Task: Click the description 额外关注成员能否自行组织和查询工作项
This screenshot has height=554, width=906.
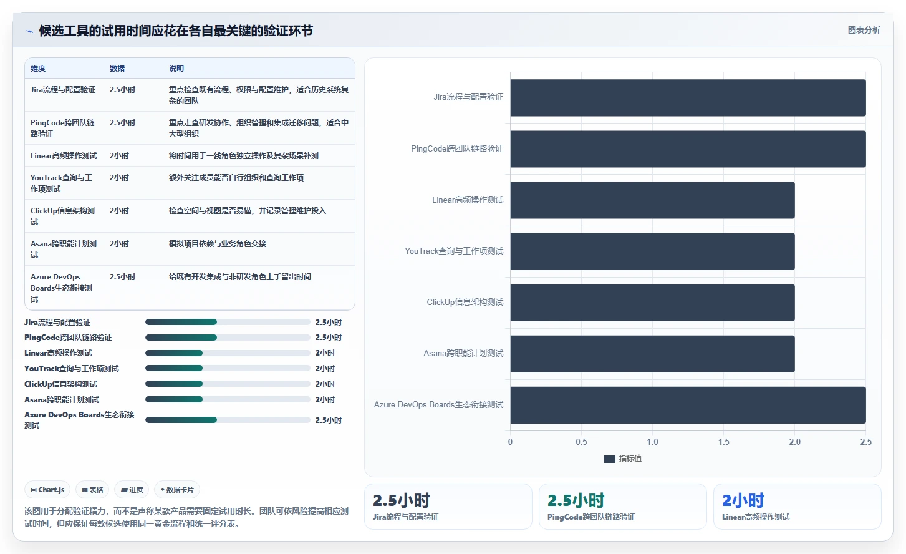Action: coord(236,178)
